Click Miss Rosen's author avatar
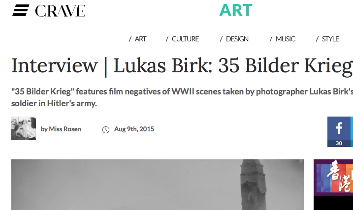Viewport: 353px width, 210px height. pyautogui.click(x=24, y=128)
